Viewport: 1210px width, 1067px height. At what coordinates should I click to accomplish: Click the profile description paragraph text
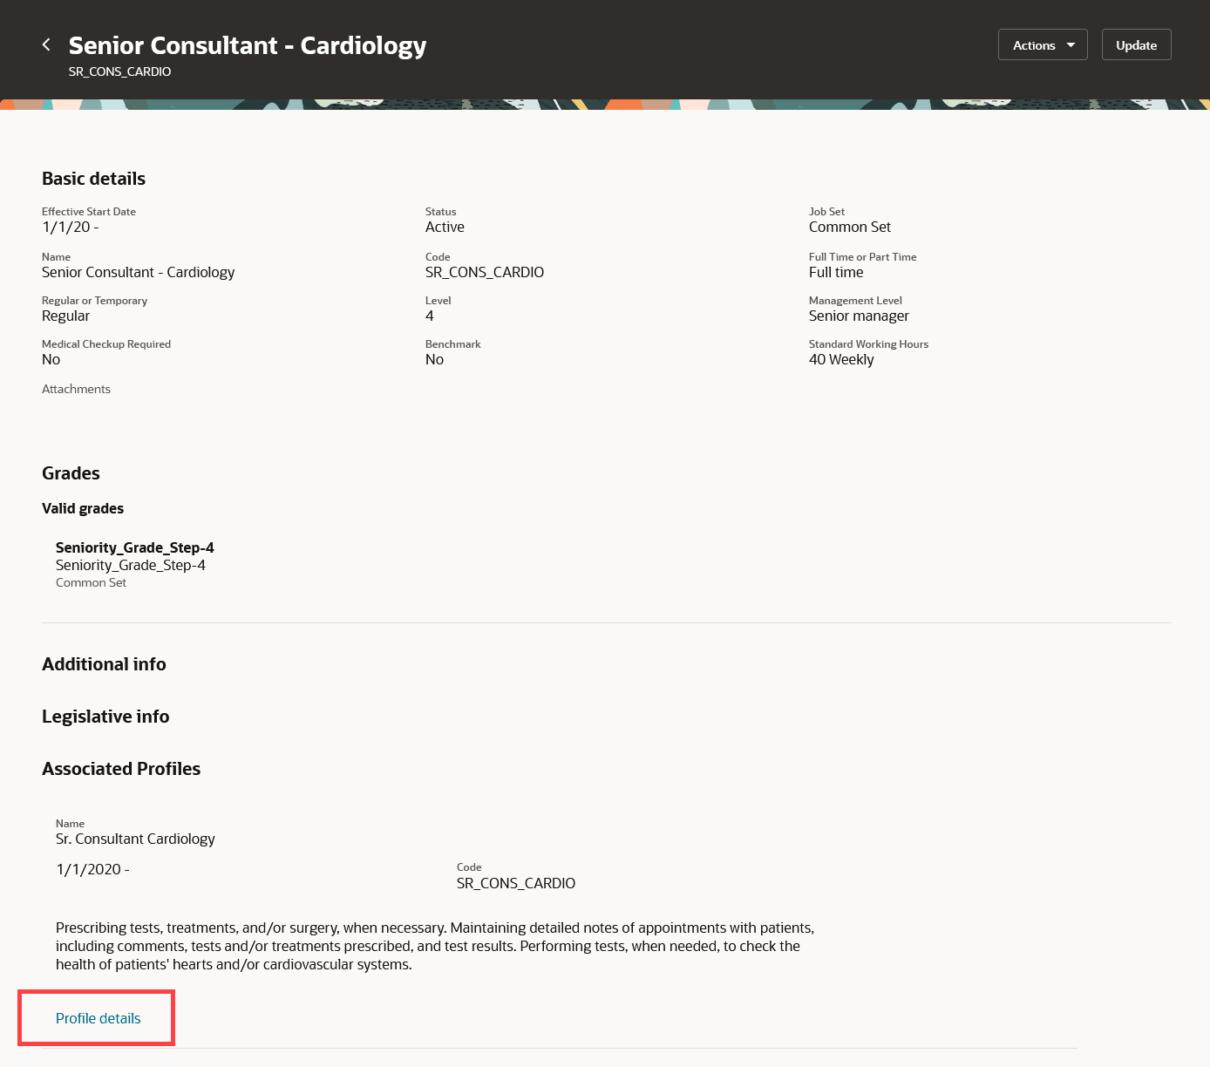[435, 946]
